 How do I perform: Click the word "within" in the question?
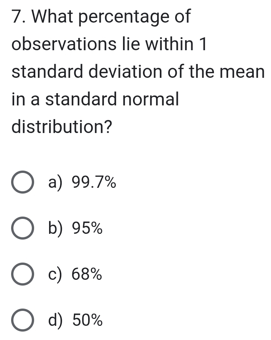pos(168,45)
